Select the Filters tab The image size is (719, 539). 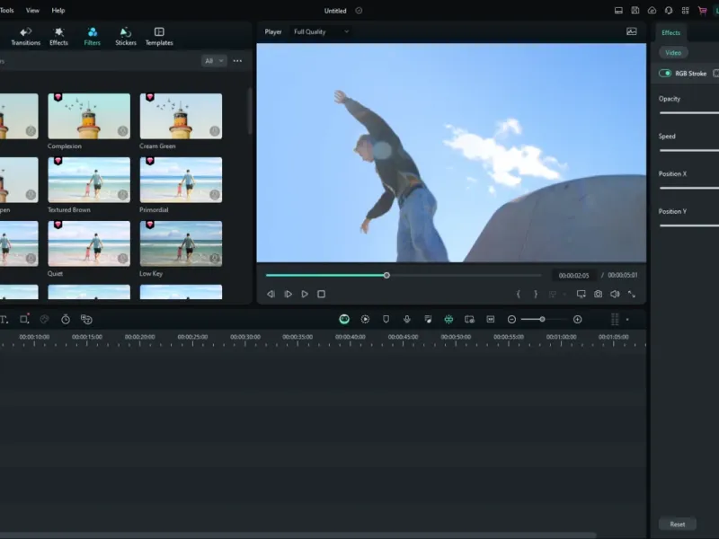[93, 36]
